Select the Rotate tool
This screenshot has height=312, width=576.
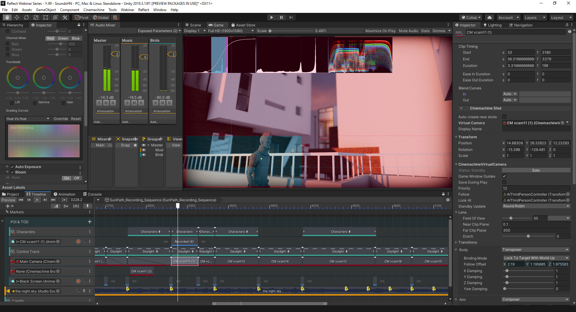tap(26, 17)
